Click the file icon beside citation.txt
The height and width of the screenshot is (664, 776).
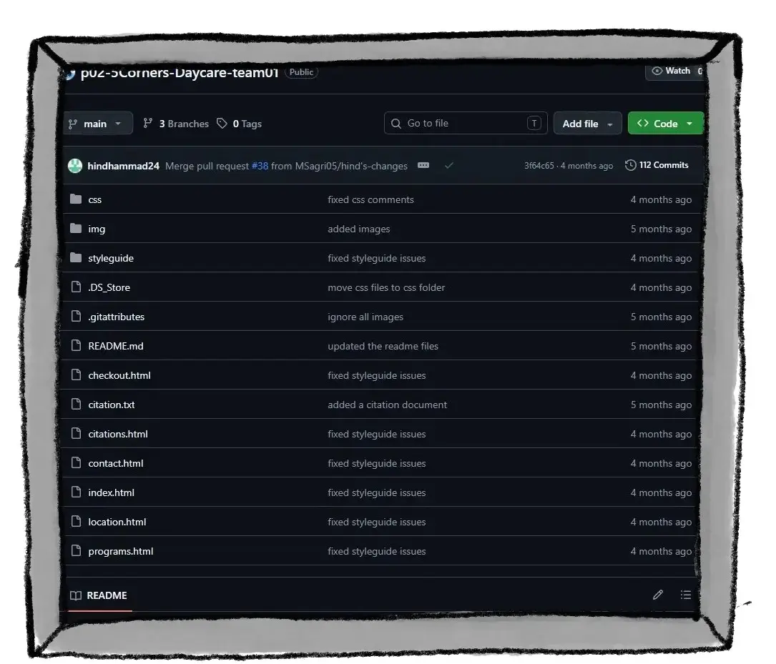[x=76, y=404]
